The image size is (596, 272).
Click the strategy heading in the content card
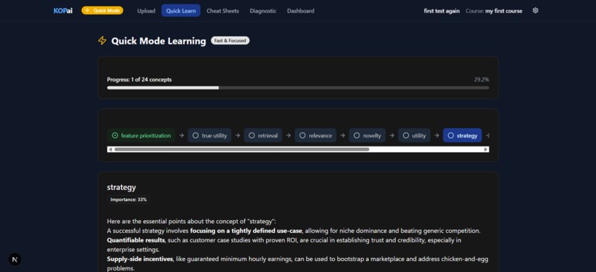coord(121,187)
